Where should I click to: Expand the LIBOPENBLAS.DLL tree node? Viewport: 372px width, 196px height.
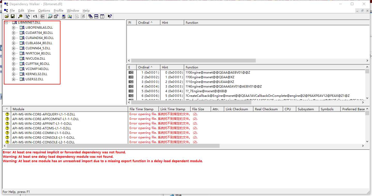(13, 28)
